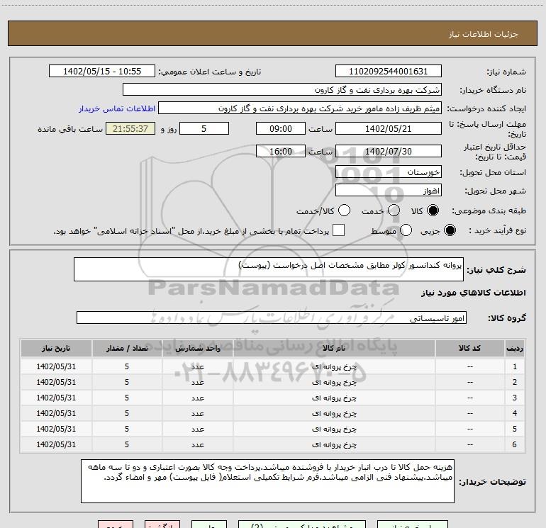Click the ردیف column header
The image size is (546, 528).
pyautogui.click(x=515, y=349)
